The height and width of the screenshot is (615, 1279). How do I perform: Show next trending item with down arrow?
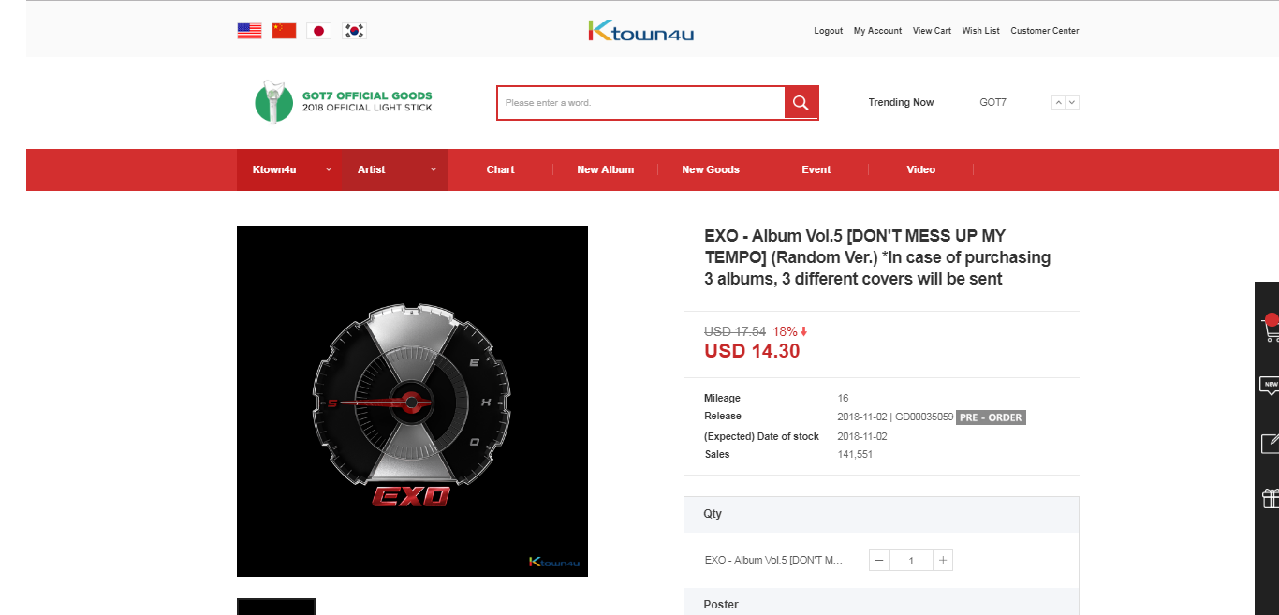1072,103
